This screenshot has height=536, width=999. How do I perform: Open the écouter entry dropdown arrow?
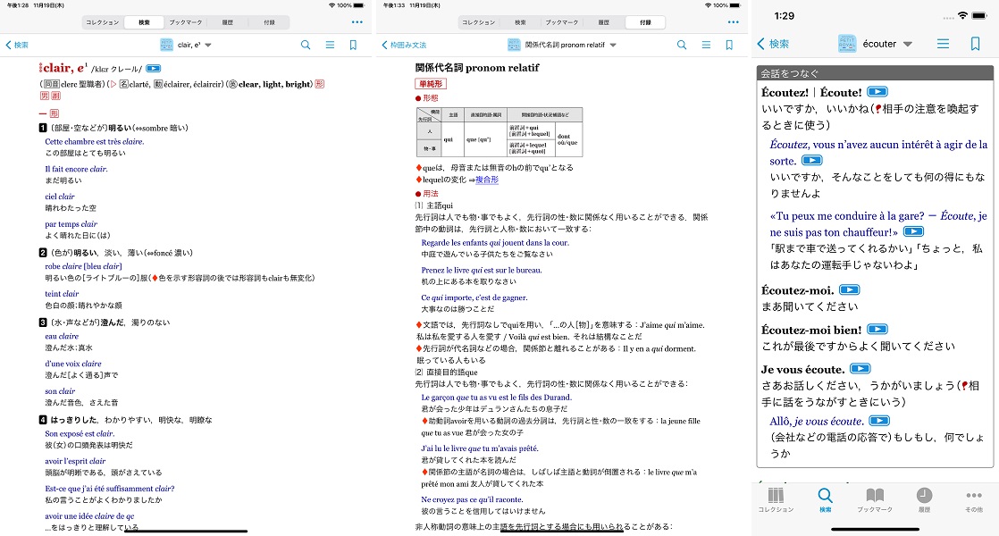coord(908,44)
